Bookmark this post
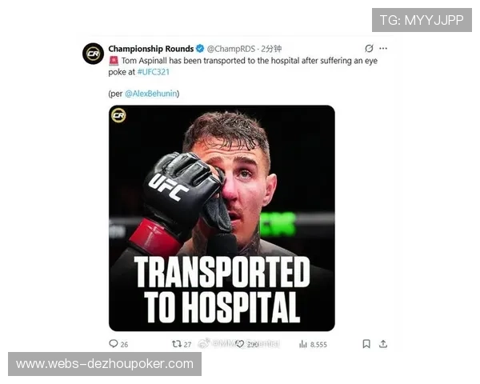The width and height of the screenshot is (480, 384). (366, 344)
